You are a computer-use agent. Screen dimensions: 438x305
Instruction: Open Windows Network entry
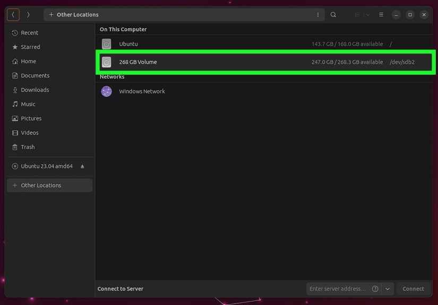click(264, 91)
